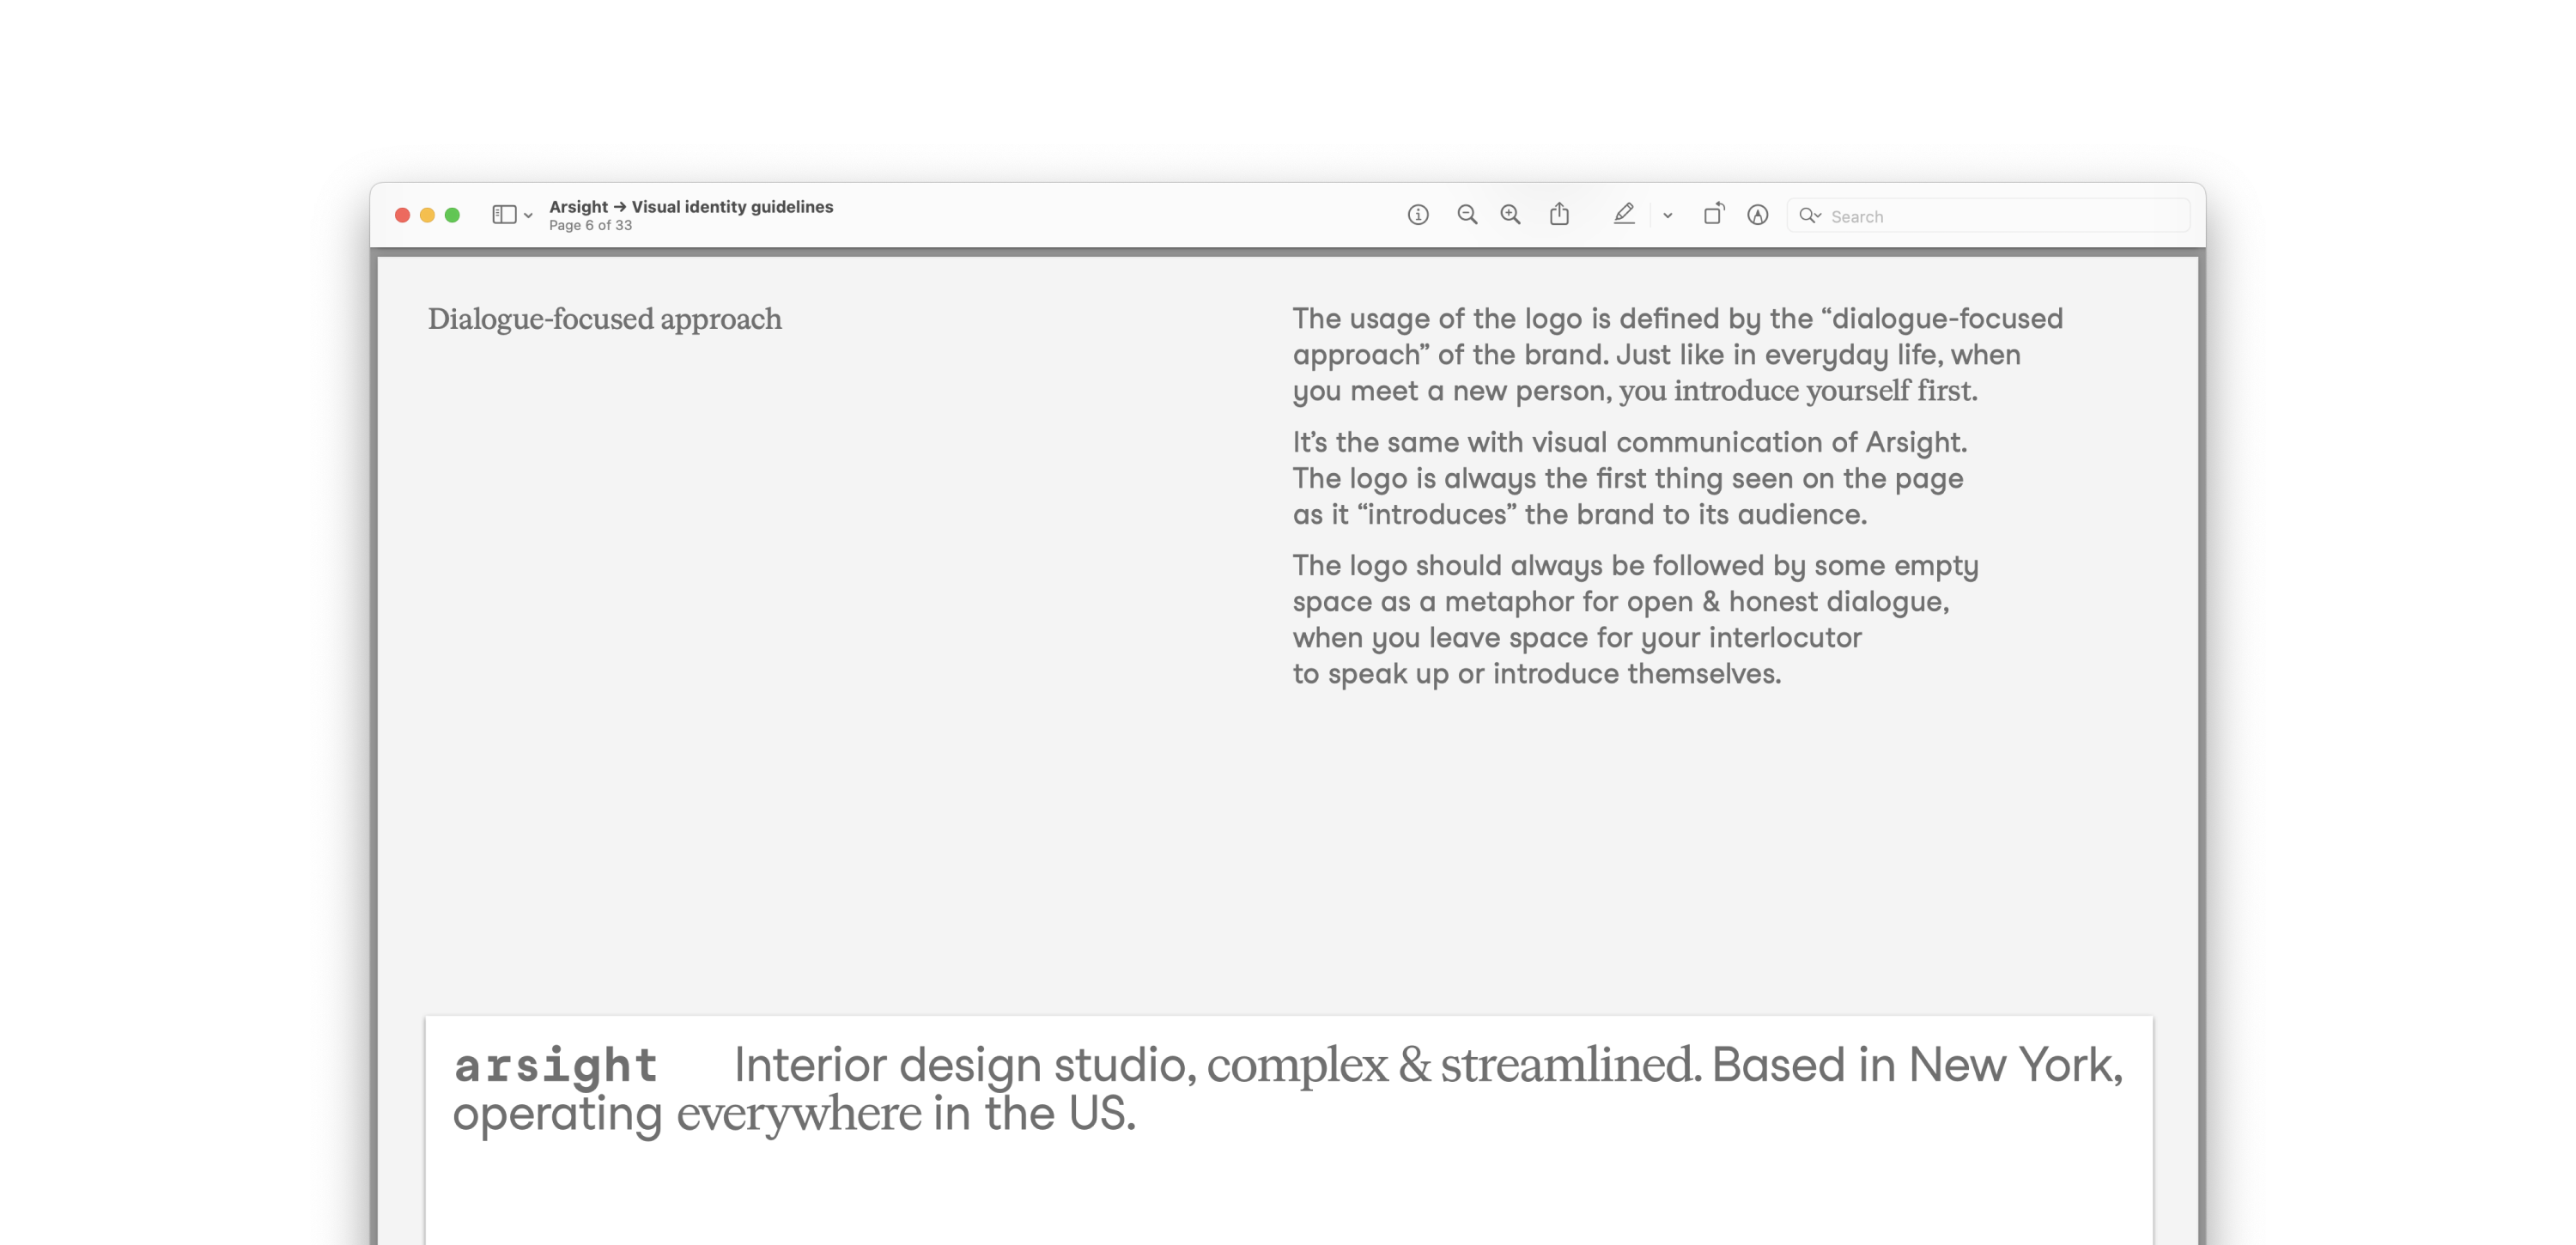
Task: Rotate the page with rotate icon
Action: pos(1713,214)
